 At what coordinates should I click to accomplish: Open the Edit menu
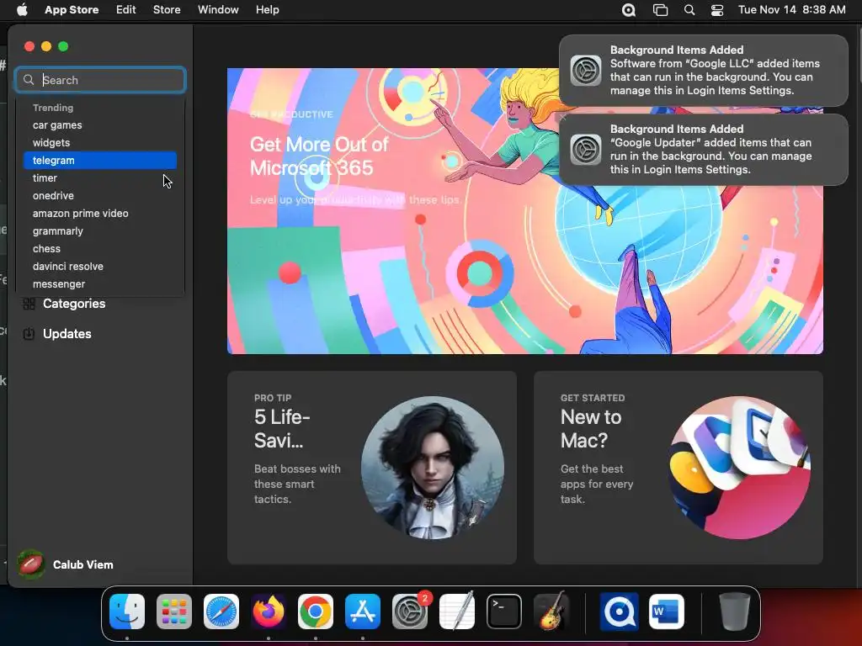(126, 10)
